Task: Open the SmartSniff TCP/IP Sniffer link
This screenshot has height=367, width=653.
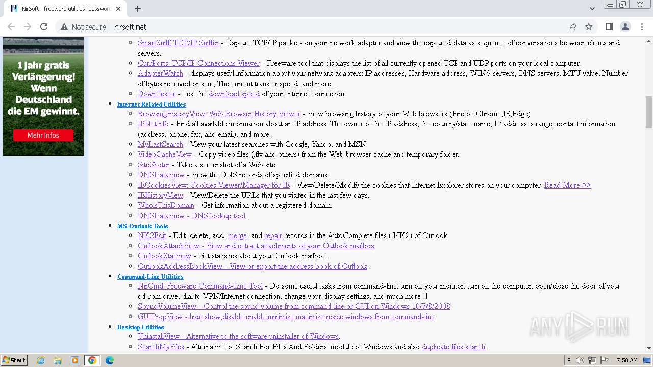Action: [179, 43]
